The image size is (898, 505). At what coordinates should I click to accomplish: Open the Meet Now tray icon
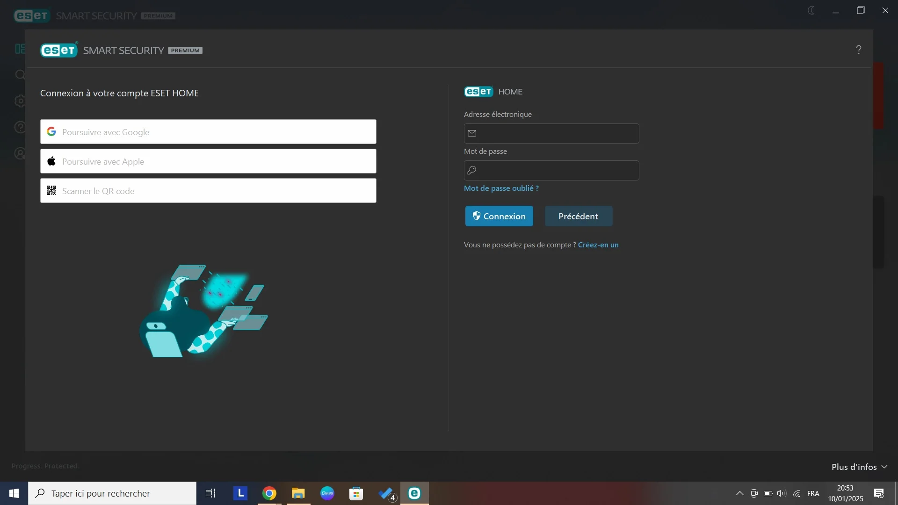pyautogui.click(x=754, y=493)
